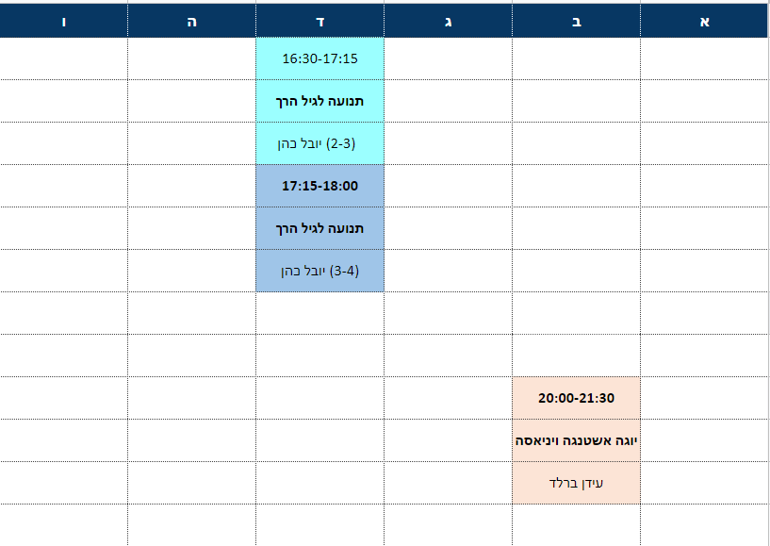Select empty cell under ג beside 17:15-18:00
The height and width of the screenshot is (546, 770).
(448, 186)
